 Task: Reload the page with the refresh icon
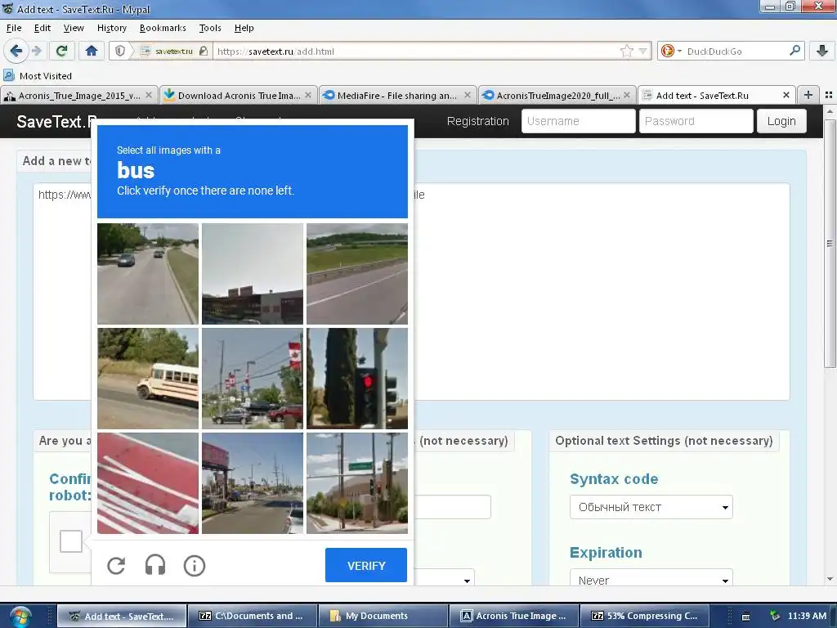[62, 51]
